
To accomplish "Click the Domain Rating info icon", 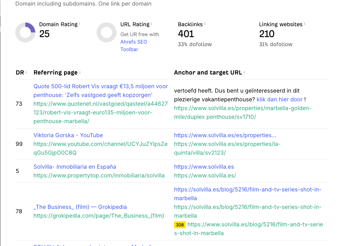I will pyautogui.click(x=80, y=23).
